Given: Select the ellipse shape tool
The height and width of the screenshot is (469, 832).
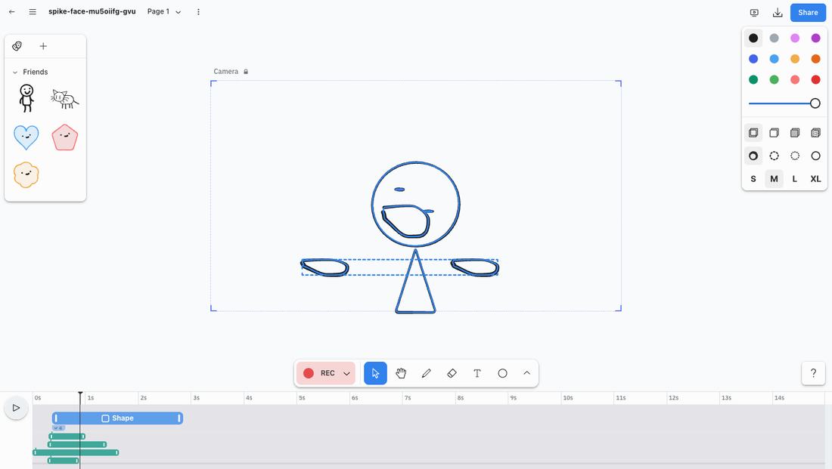Looking at the screenshot, I should pyautogui.click(x=502, y=373).
